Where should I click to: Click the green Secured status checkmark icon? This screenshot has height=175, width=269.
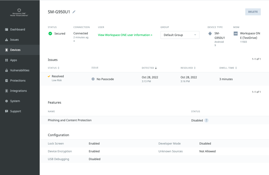(x=50, y=33)
